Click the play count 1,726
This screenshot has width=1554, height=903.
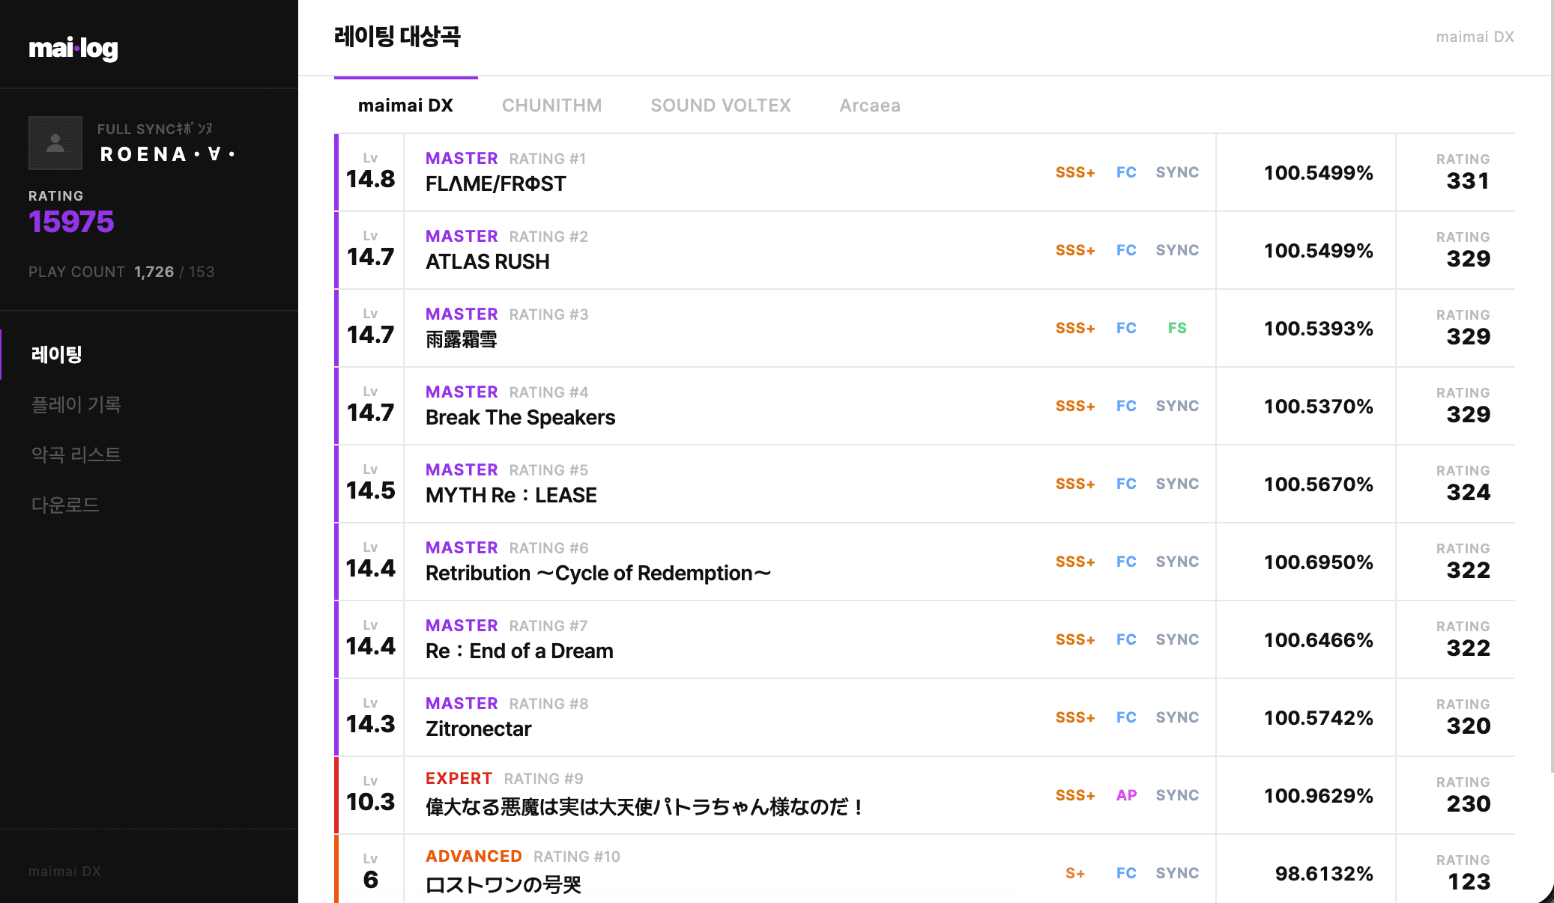(154, 272)
